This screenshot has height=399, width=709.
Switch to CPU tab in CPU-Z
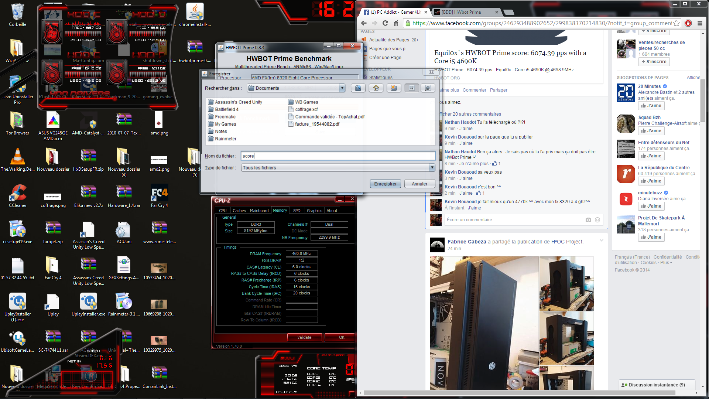pos(223,211)
